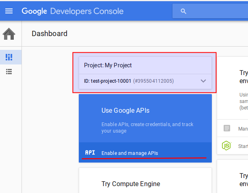This screenshot has width=248, height=193.
Task: Click Enable and manage APIs link
Action: click(x=130, y=153)
